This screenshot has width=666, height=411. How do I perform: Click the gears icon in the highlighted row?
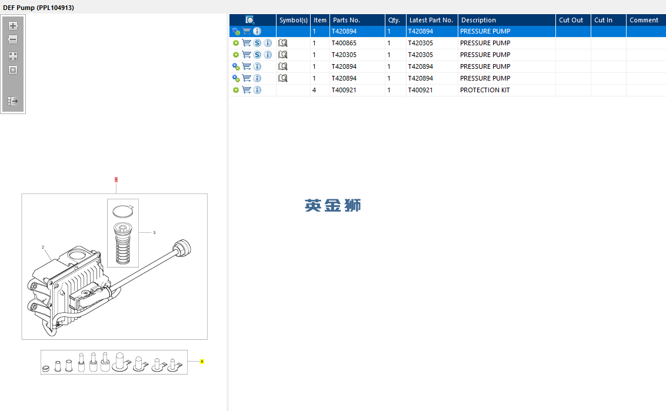coord(236,31)
